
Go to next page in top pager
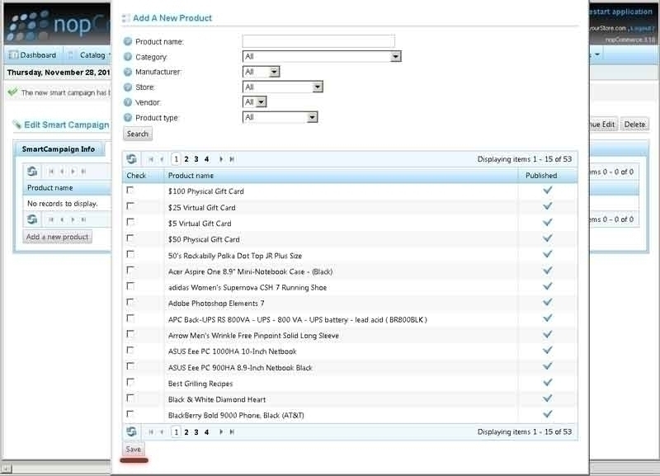221,159
